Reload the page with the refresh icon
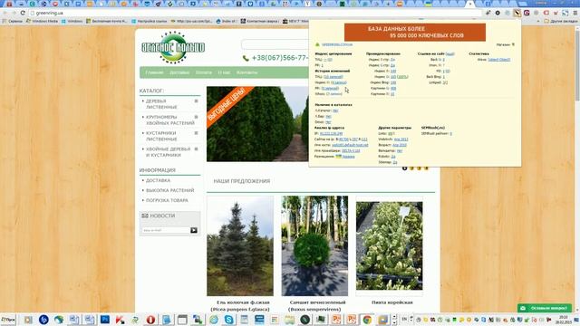Screen dimensions: 580x326 click(x=23, y=13)
